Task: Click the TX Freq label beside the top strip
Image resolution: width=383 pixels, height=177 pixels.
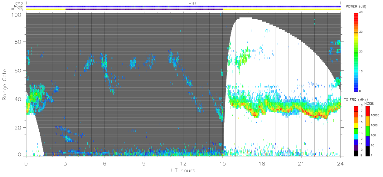Action: (x=17, y=9)
